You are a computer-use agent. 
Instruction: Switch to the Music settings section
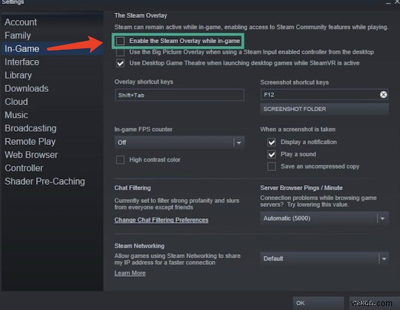pyautogui.click(x=16, y=115)
